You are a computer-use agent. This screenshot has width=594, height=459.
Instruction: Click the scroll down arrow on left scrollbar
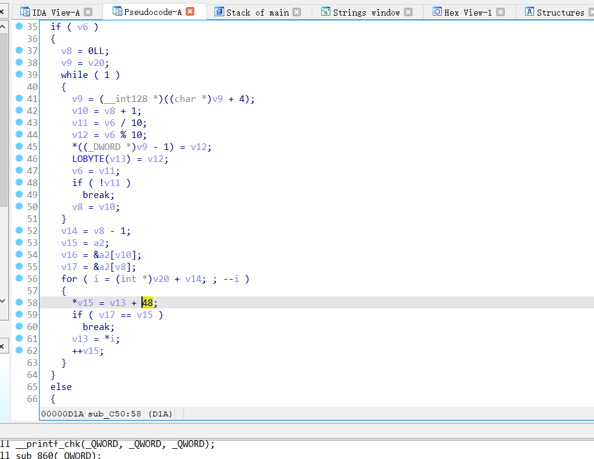pos(4,300)
